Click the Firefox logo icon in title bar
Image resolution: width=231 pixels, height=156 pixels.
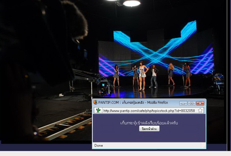(x=95, y=102)
